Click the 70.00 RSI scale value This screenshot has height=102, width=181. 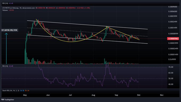(x=171, y=67)
